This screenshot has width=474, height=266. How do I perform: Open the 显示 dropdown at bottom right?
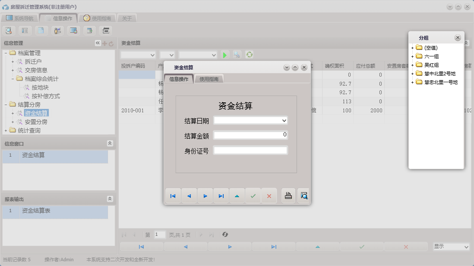coord(466,247)
